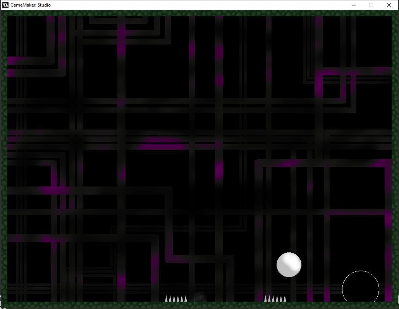Click the green stone border on left side
Viewport: 399px width, 309px height.
pyautogui.click(x=4, y=155)
